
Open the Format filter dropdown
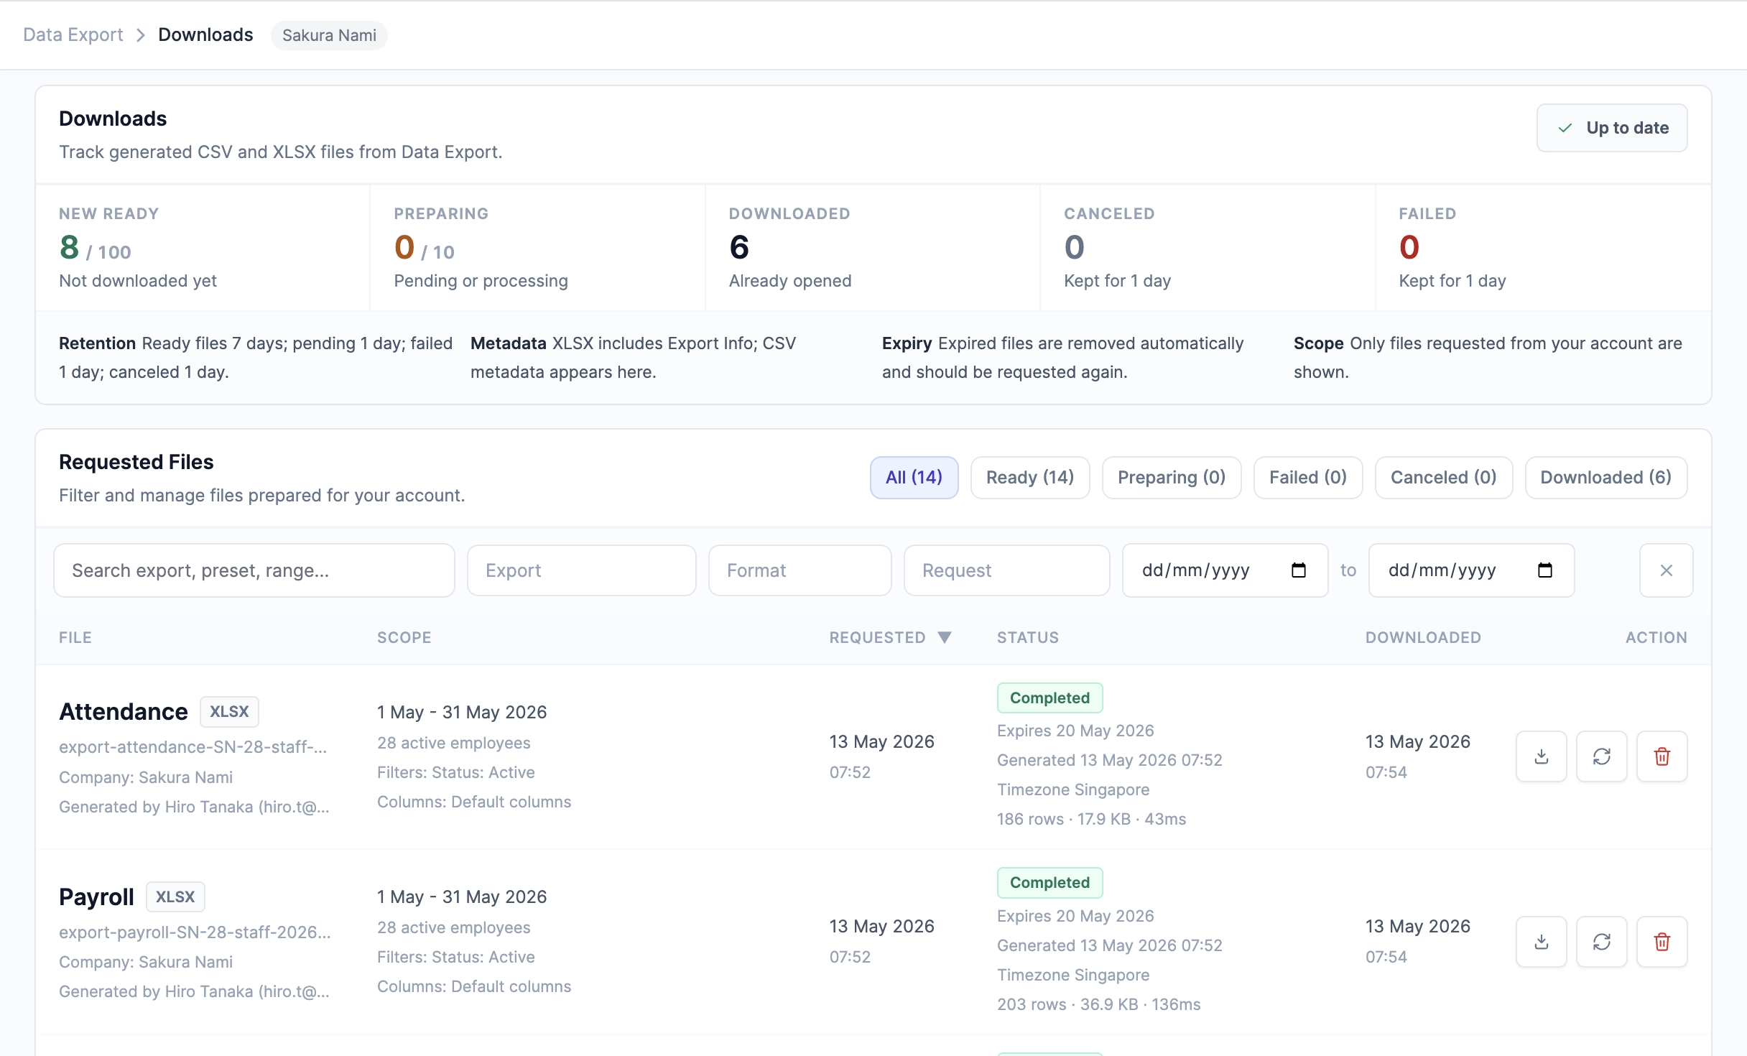[800, 570]
